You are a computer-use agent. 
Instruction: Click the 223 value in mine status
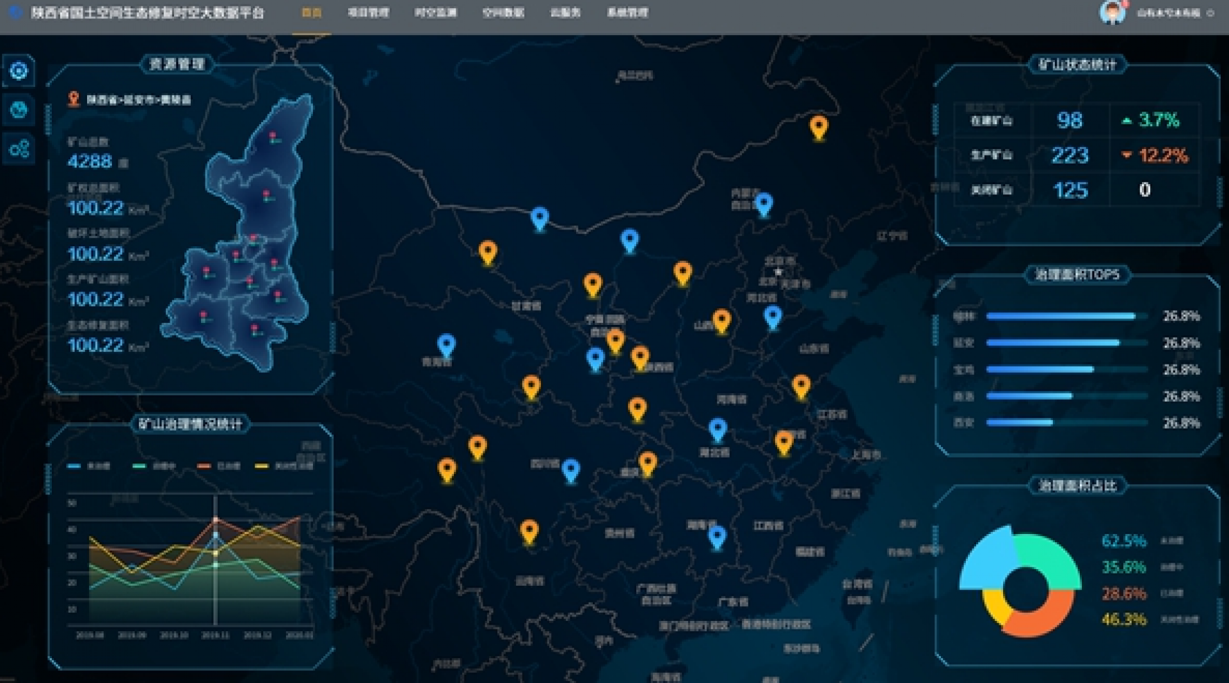coord(1070,155)
